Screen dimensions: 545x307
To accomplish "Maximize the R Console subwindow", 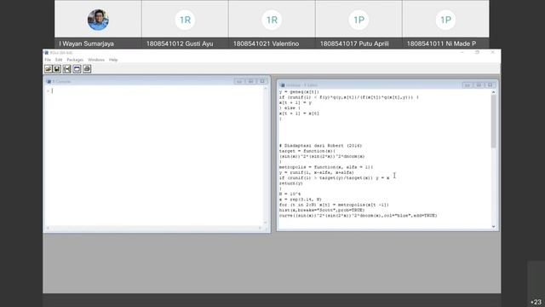I will tap(250, 82).
